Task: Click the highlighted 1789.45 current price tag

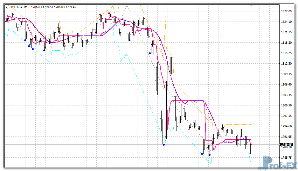Action: pyautogui.click(x=286, y=145)
